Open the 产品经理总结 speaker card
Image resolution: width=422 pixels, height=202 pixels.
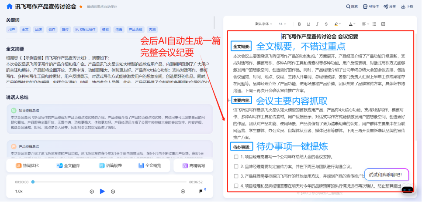(110, 148)
